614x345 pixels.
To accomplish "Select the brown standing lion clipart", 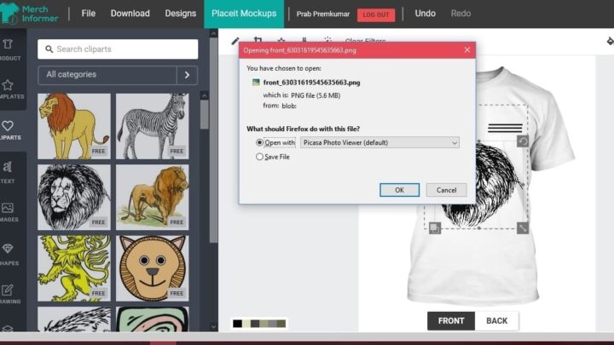I will coord(153,197).
